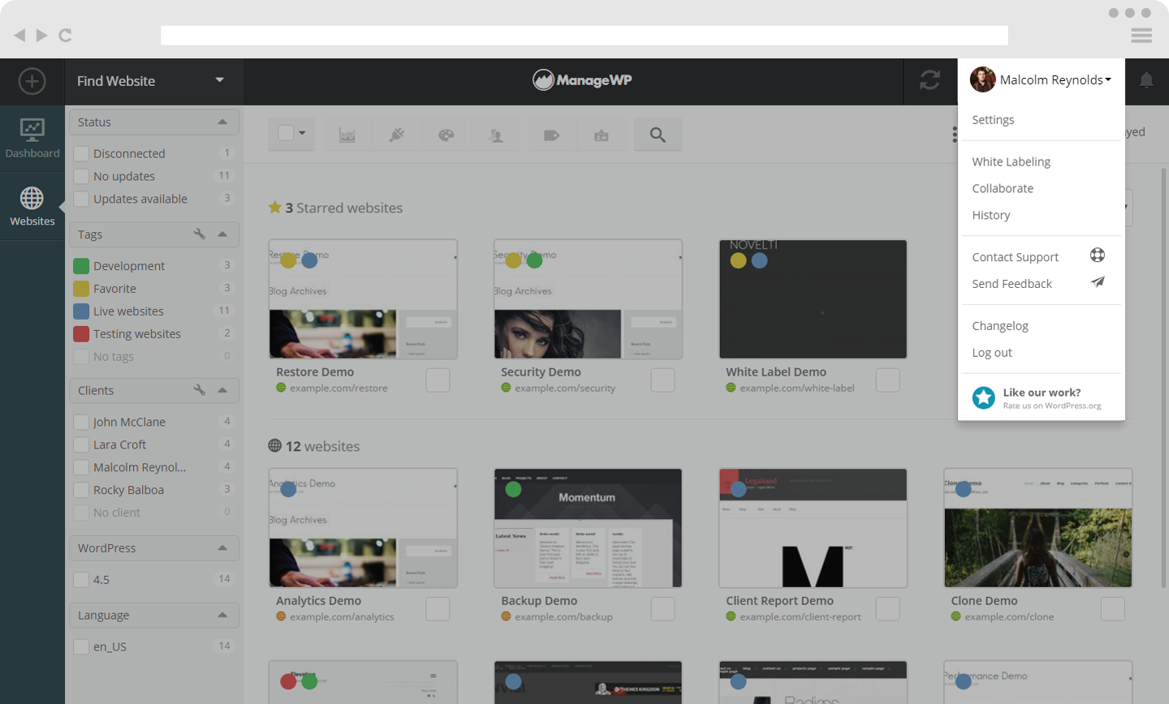
Task: Select Collaborate menu item
Action: (x=1003, y=188)
